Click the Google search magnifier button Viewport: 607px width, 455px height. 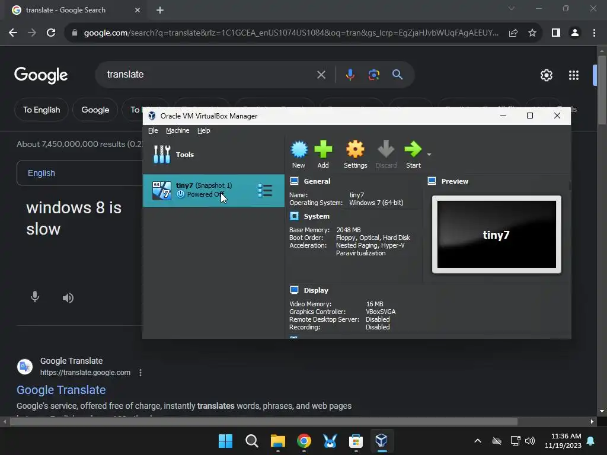tap(398, 75)
